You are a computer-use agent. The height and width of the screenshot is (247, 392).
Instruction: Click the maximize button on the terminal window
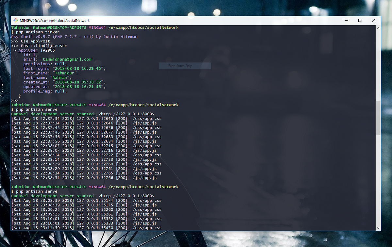(360, 20)
